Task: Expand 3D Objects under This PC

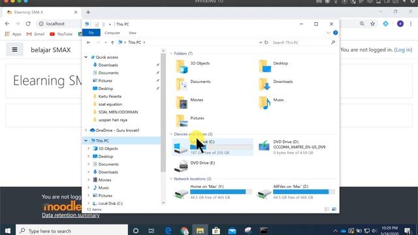Action: [x=89, y=149]
